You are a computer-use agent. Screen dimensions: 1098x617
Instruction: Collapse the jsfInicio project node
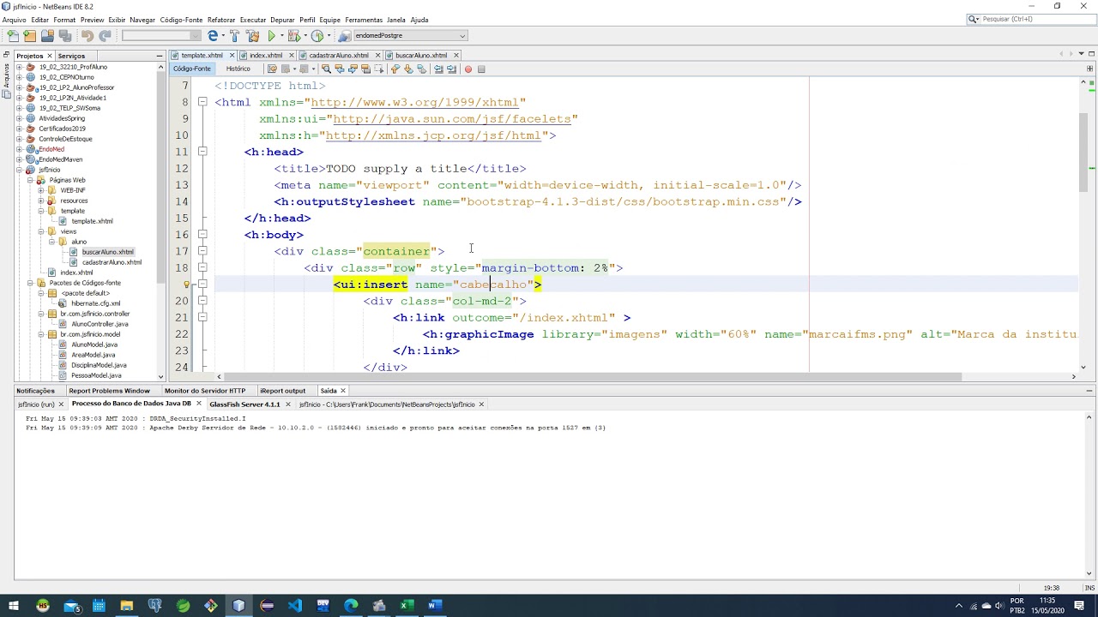[x=19, y=170]
